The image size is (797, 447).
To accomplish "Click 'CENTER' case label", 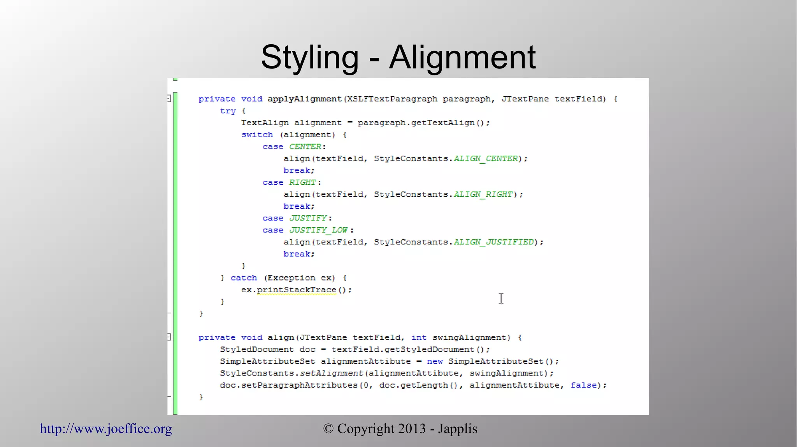I will tap(305, 147).
